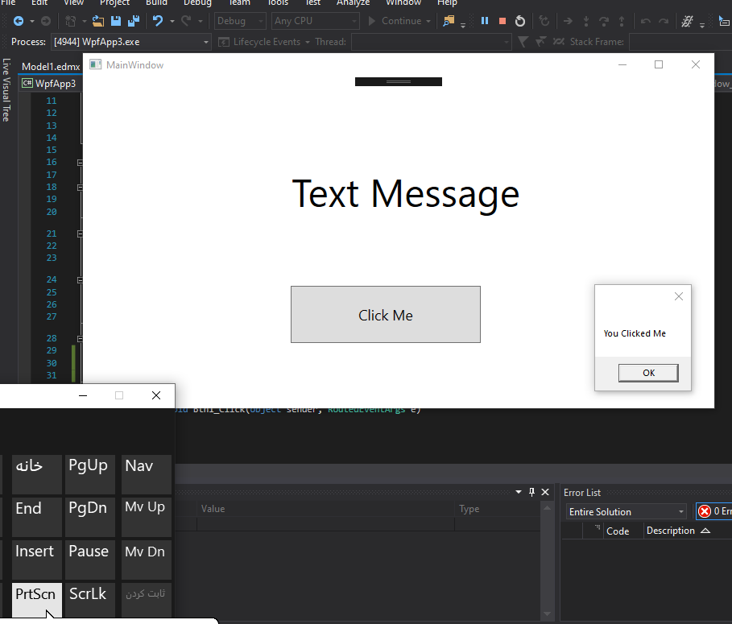
Task: Open the Debug configuration dropdown
Action: coord(240,21)
